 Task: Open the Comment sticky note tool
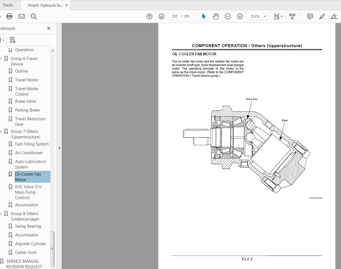click(309, 16)
